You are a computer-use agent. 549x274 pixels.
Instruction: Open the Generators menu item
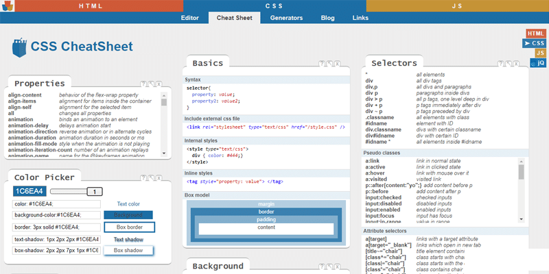(x=291, y=18)
